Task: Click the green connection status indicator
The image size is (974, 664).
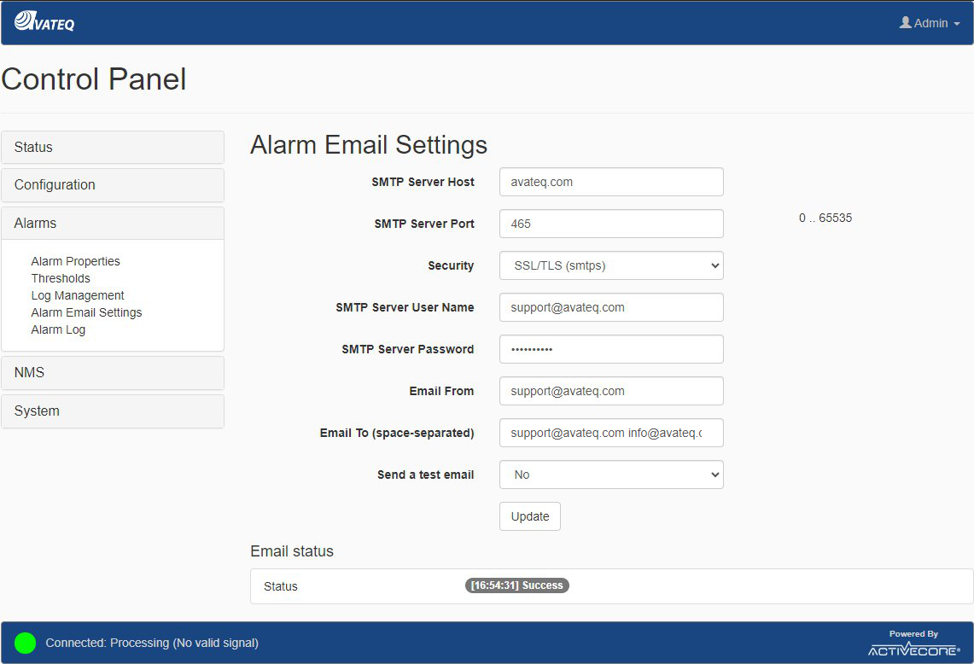Action: [x=26, y=643]
